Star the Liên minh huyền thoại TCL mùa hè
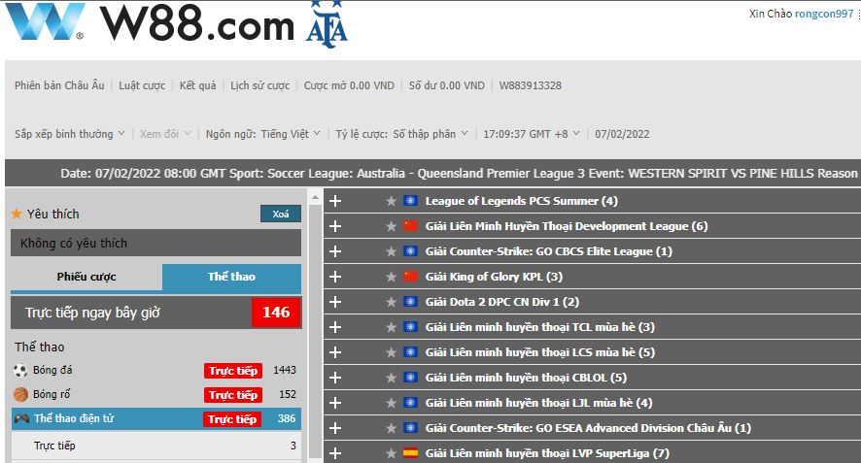 (391, 327)
